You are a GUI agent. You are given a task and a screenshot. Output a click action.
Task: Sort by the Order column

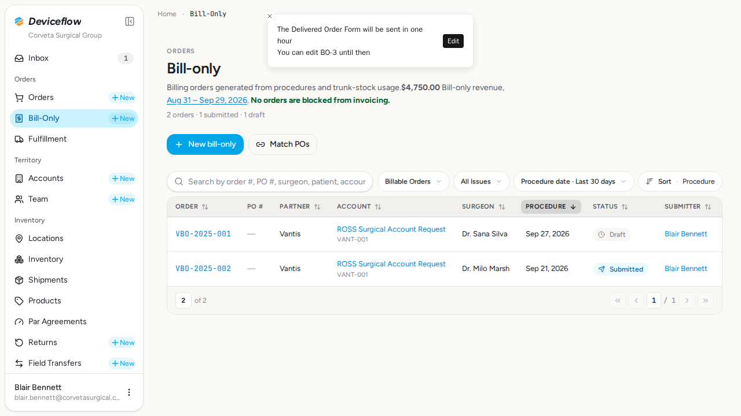192,207
